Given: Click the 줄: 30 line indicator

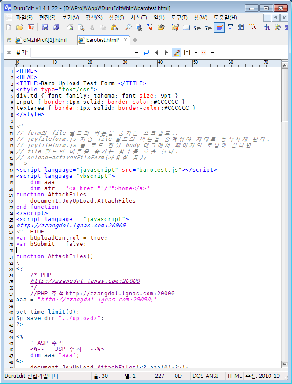Looking at the screenshot, I should (x=100, y=376).
